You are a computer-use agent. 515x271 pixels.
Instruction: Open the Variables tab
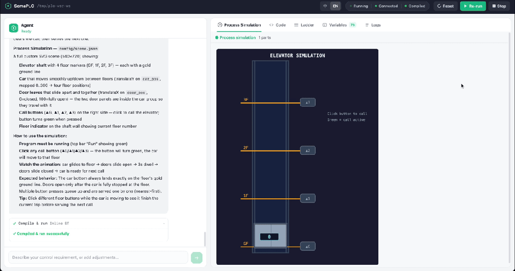pos(339,25)
